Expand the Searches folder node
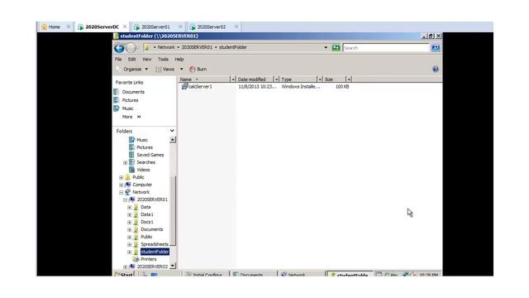This screenshot has height=298, width=529. coord(125,162)
